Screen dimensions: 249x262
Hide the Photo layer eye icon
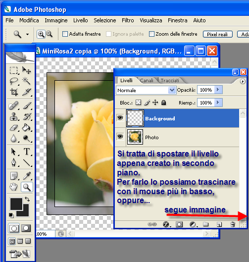120,137
